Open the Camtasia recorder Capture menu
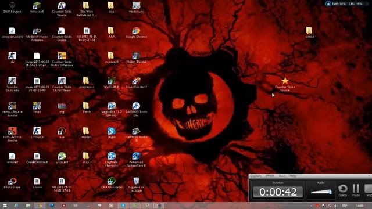This screenshot has height=209, width=372. click(x=256, y=176)
